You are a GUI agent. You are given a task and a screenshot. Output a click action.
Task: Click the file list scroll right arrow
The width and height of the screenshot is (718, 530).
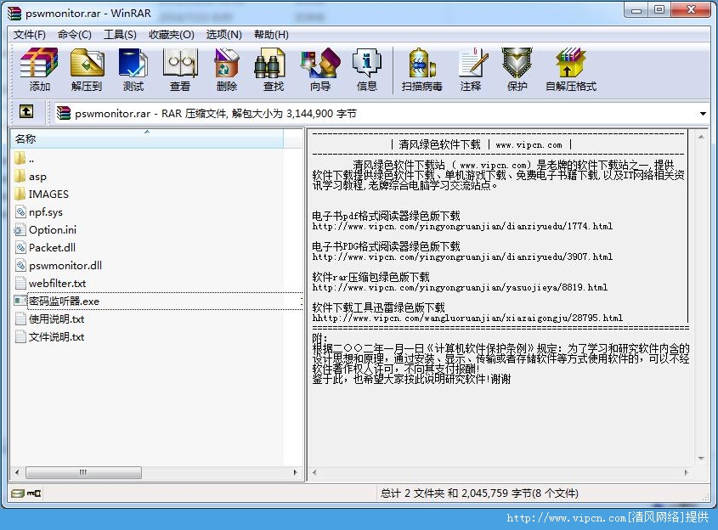[296, 472]
